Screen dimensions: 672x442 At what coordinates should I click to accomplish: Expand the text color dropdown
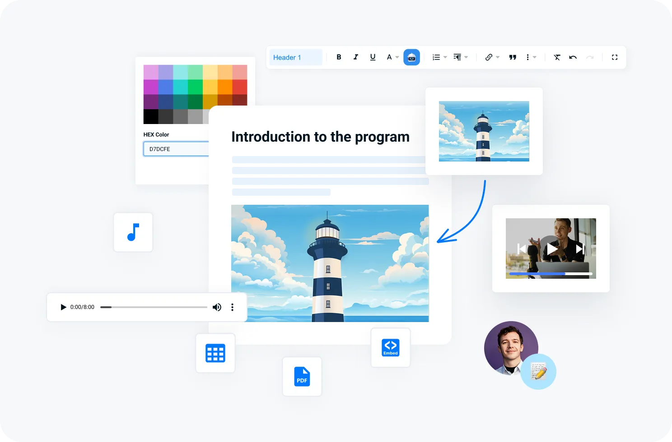(392, 57)
